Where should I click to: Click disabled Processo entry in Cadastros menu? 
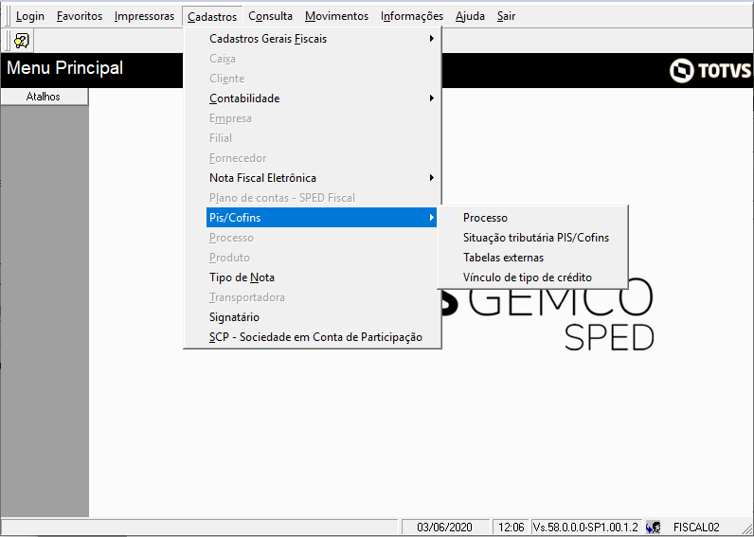point(321,238)
